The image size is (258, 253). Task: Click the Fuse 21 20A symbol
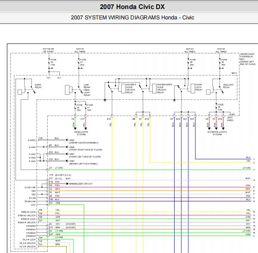[x=82, y=62]
